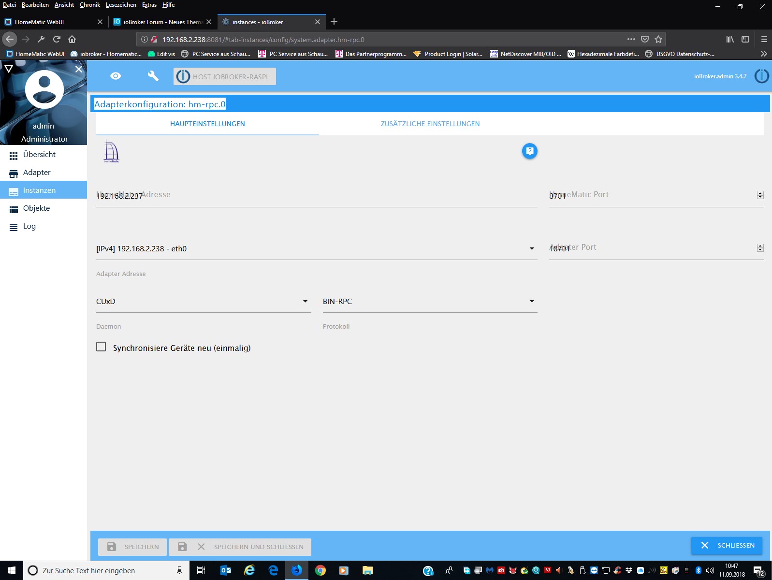
Task: Toggle the eye visibility icon in header
Action: coord(116,76)
